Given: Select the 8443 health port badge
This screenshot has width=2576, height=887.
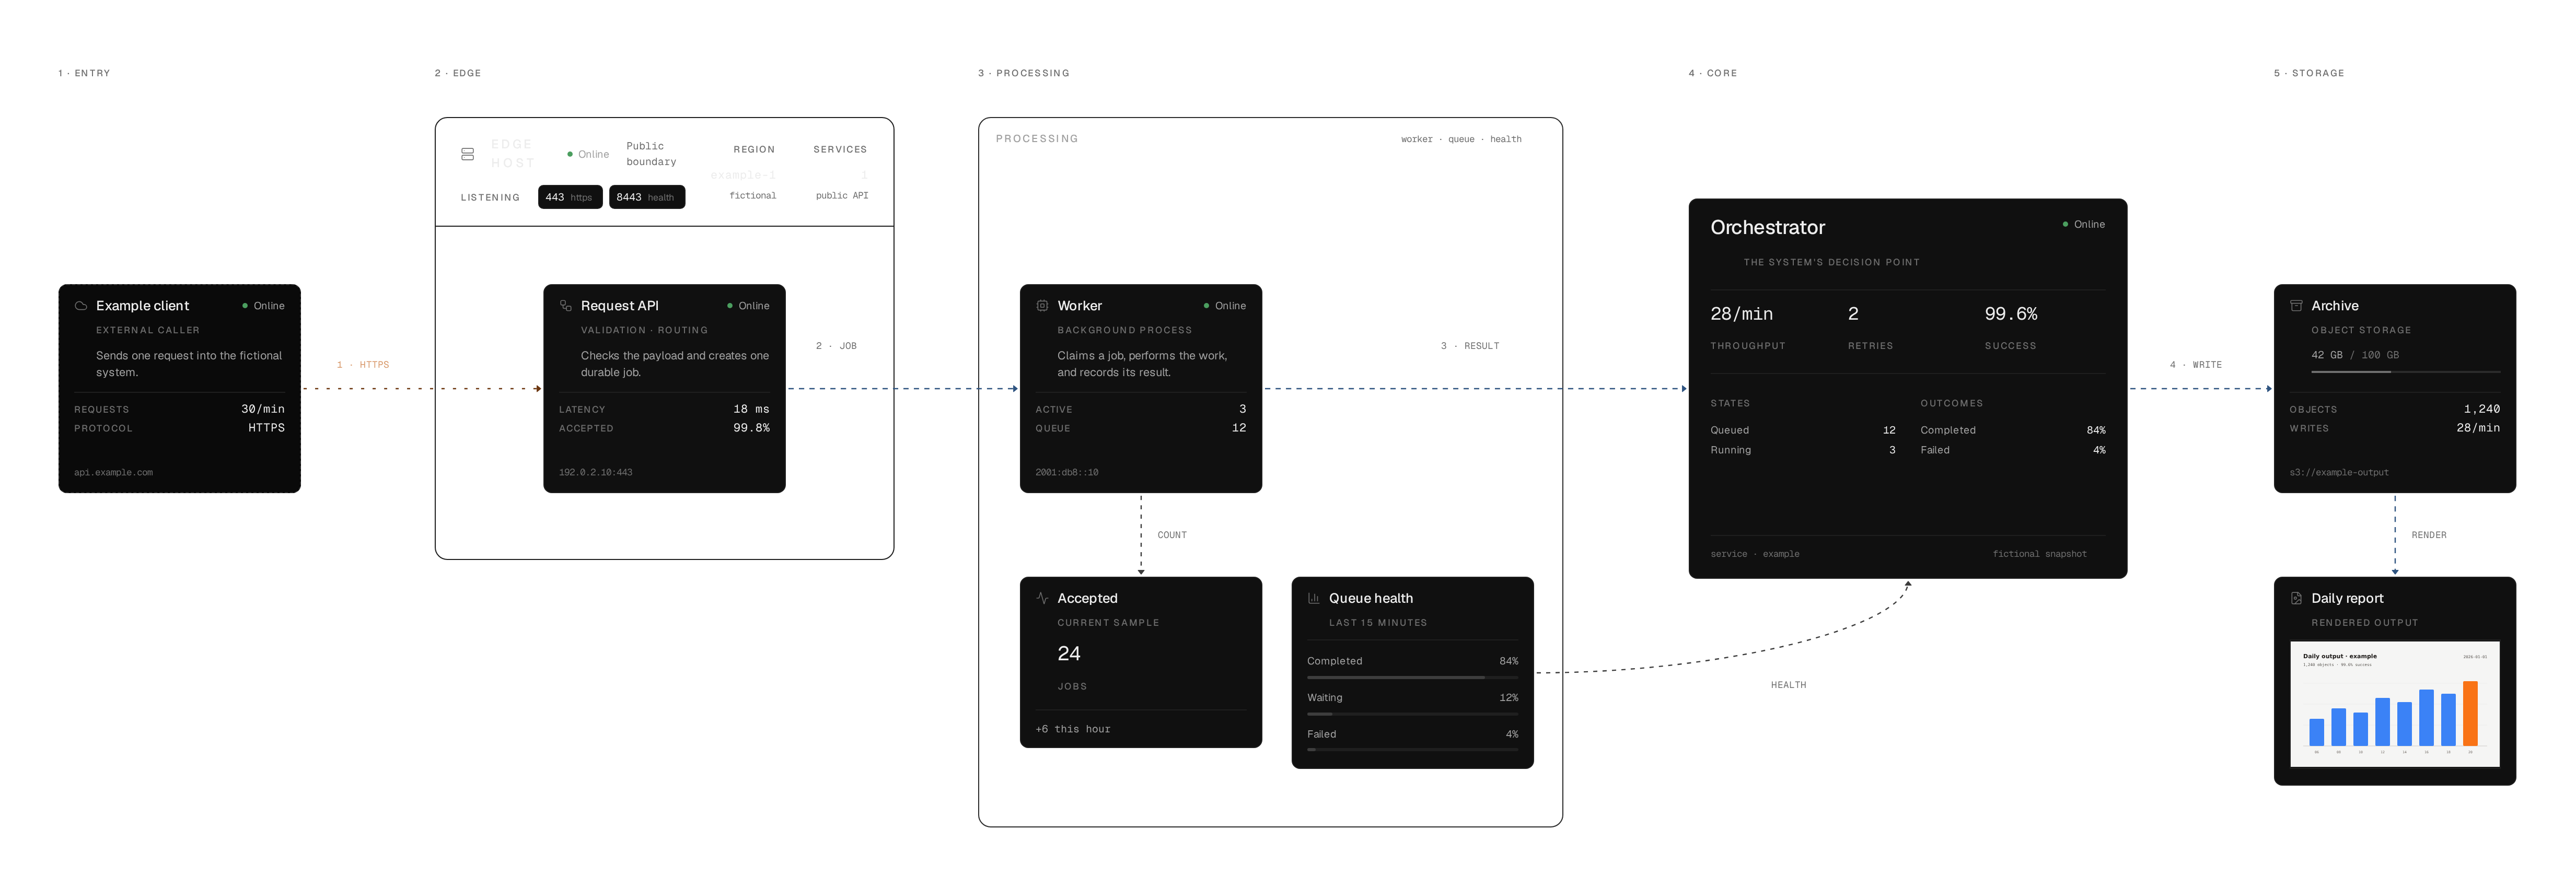Looking at the screenshot, I should (x=647, y=197).
